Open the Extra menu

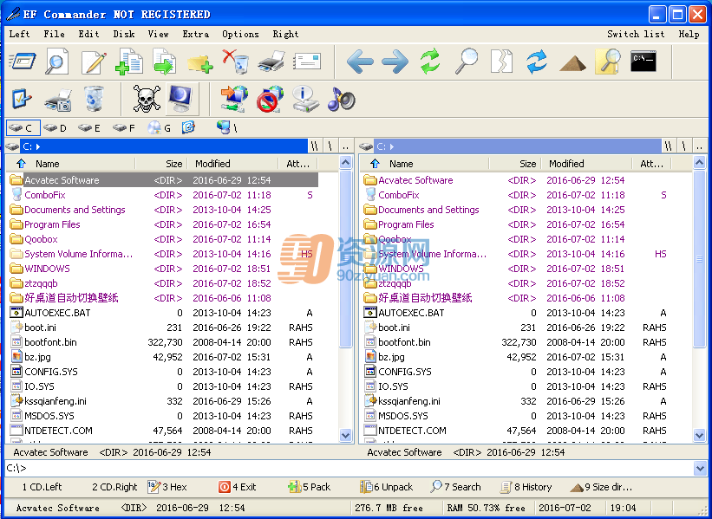196,34
